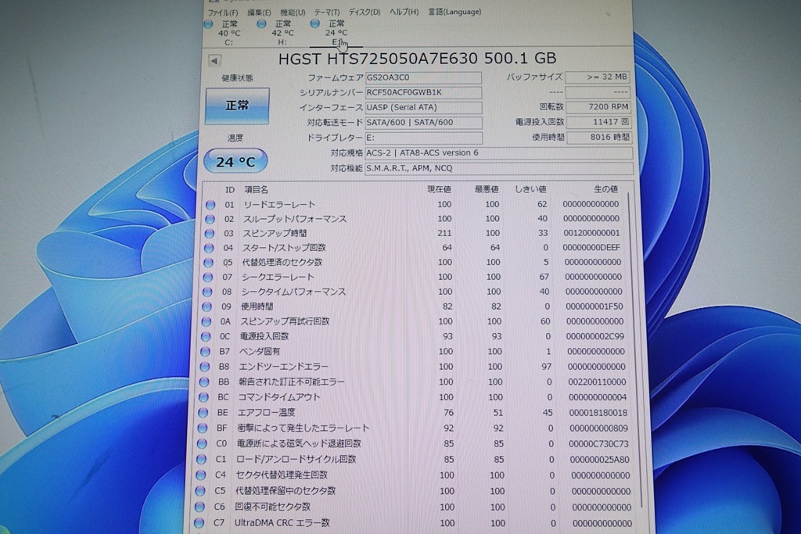Select raw value 000000001F50
Viewport: 801px width, 534px height.
(x=594, y=306)
